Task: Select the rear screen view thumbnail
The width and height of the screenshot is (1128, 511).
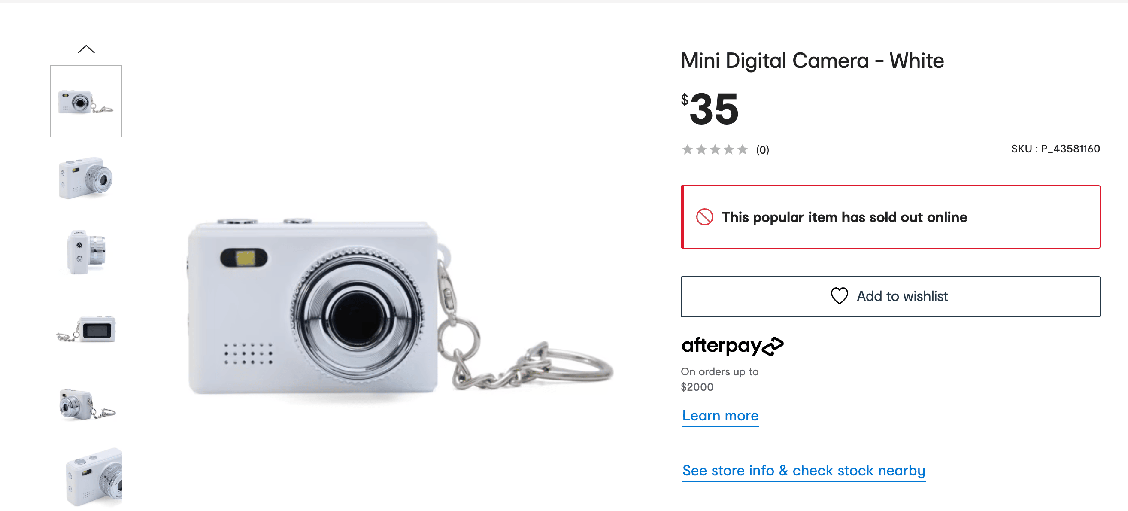Action: (86, 328)
